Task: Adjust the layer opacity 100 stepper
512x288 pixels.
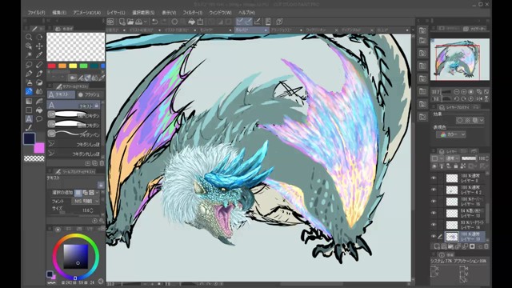Action: [x=487, y=158]
